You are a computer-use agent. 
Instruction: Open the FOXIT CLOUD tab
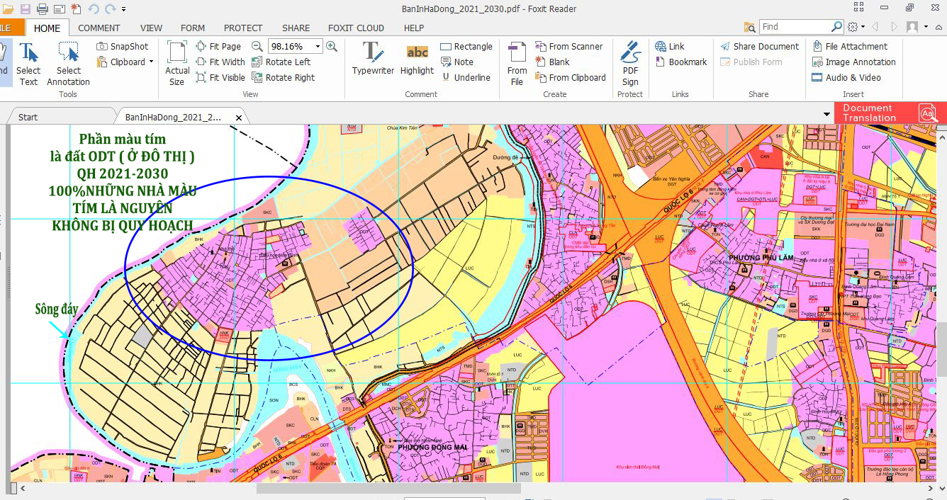tap(356, 28)
